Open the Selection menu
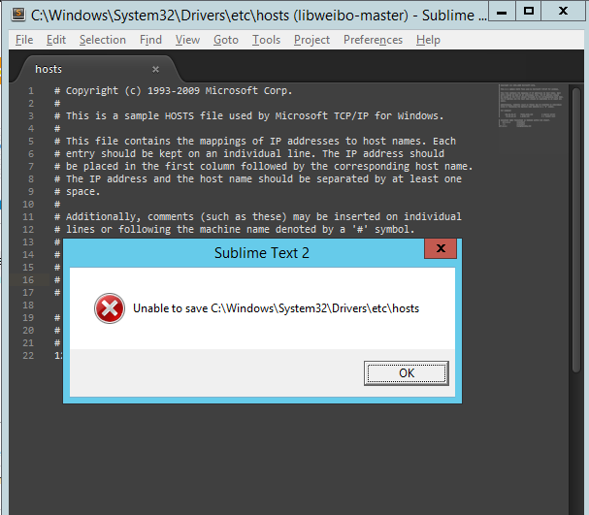 click(103, 40)
